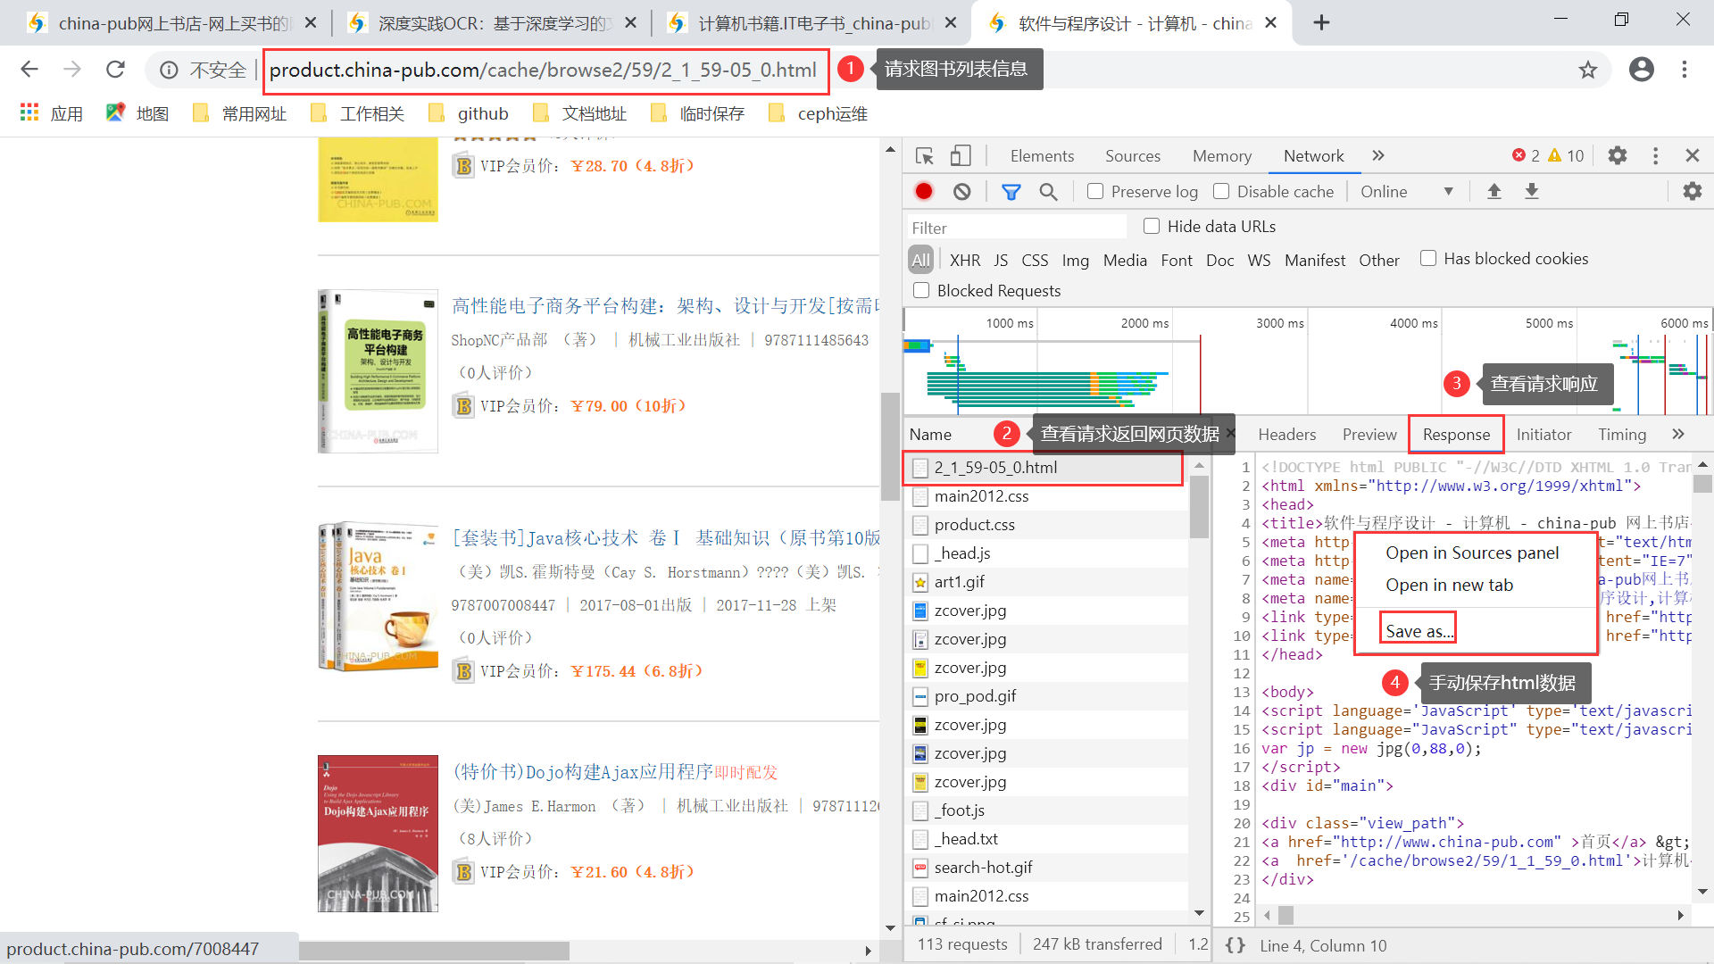Export HAR file download arrow

coord(1532,191)
